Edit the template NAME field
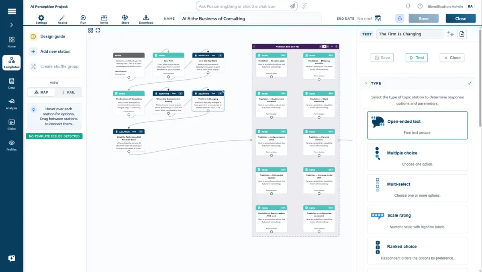 pos(250,19)
